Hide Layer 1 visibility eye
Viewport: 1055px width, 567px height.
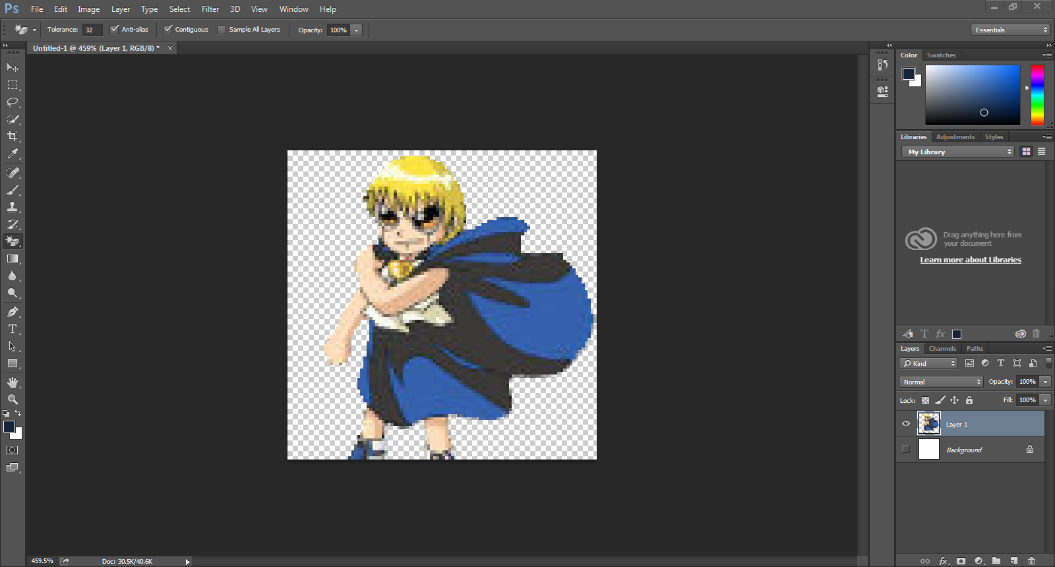tap(906, 424)
